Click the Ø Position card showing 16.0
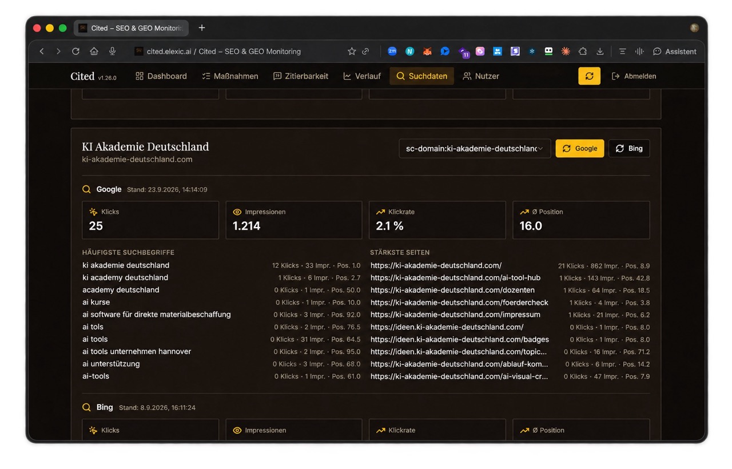 click(581, 220)
